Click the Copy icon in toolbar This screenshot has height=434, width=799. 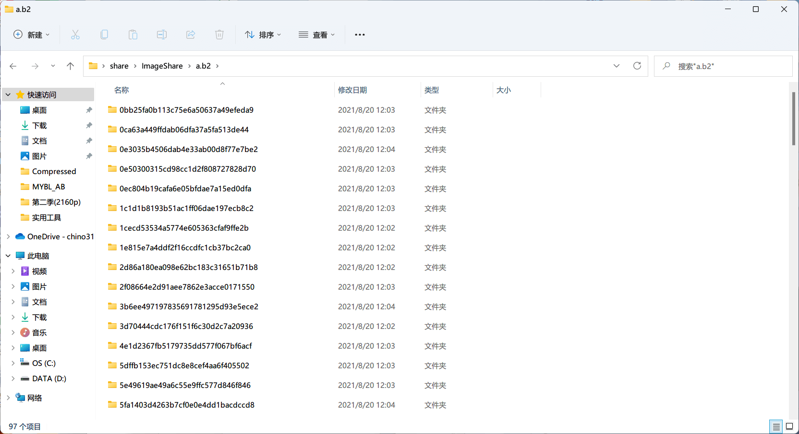(x=104, y=35)
